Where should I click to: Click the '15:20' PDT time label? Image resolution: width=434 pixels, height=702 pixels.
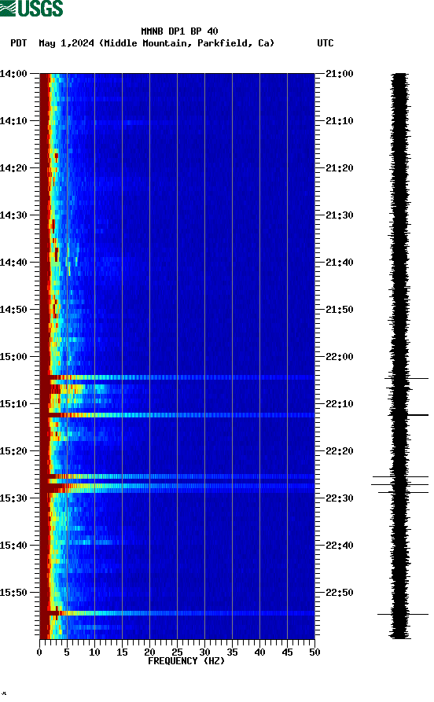(x=13, y=451)
